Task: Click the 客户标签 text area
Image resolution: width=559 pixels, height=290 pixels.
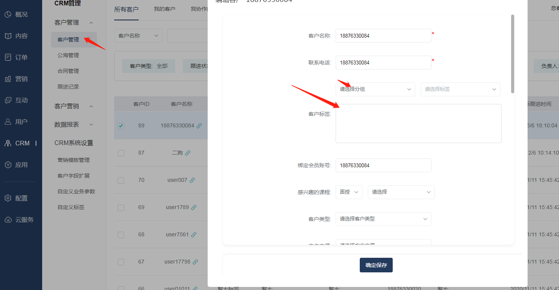Action: pyautogui.click(x=418, y=124)
